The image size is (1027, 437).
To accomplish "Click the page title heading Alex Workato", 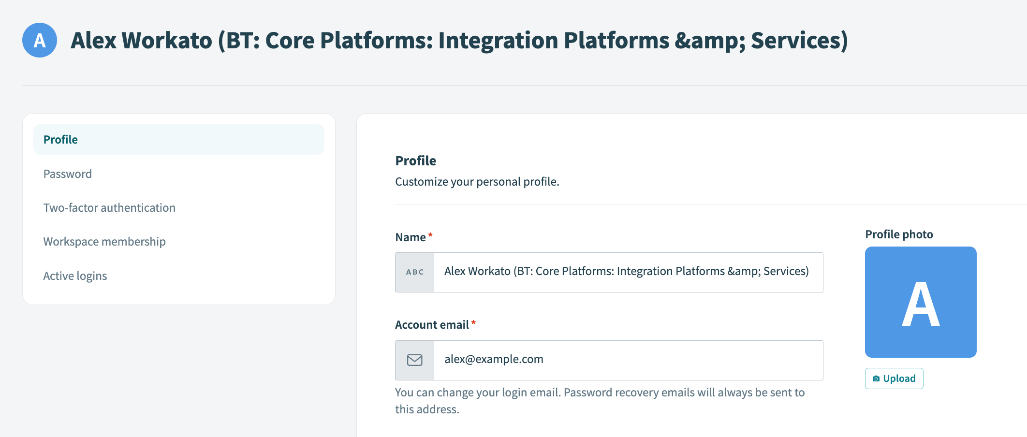I will coord(459,41).
